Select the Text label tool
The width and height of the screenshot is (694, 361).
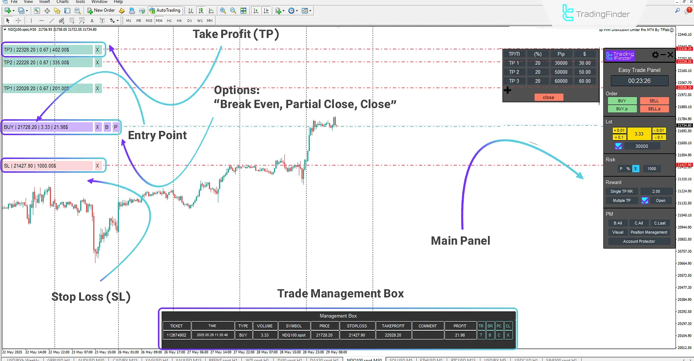102,21
